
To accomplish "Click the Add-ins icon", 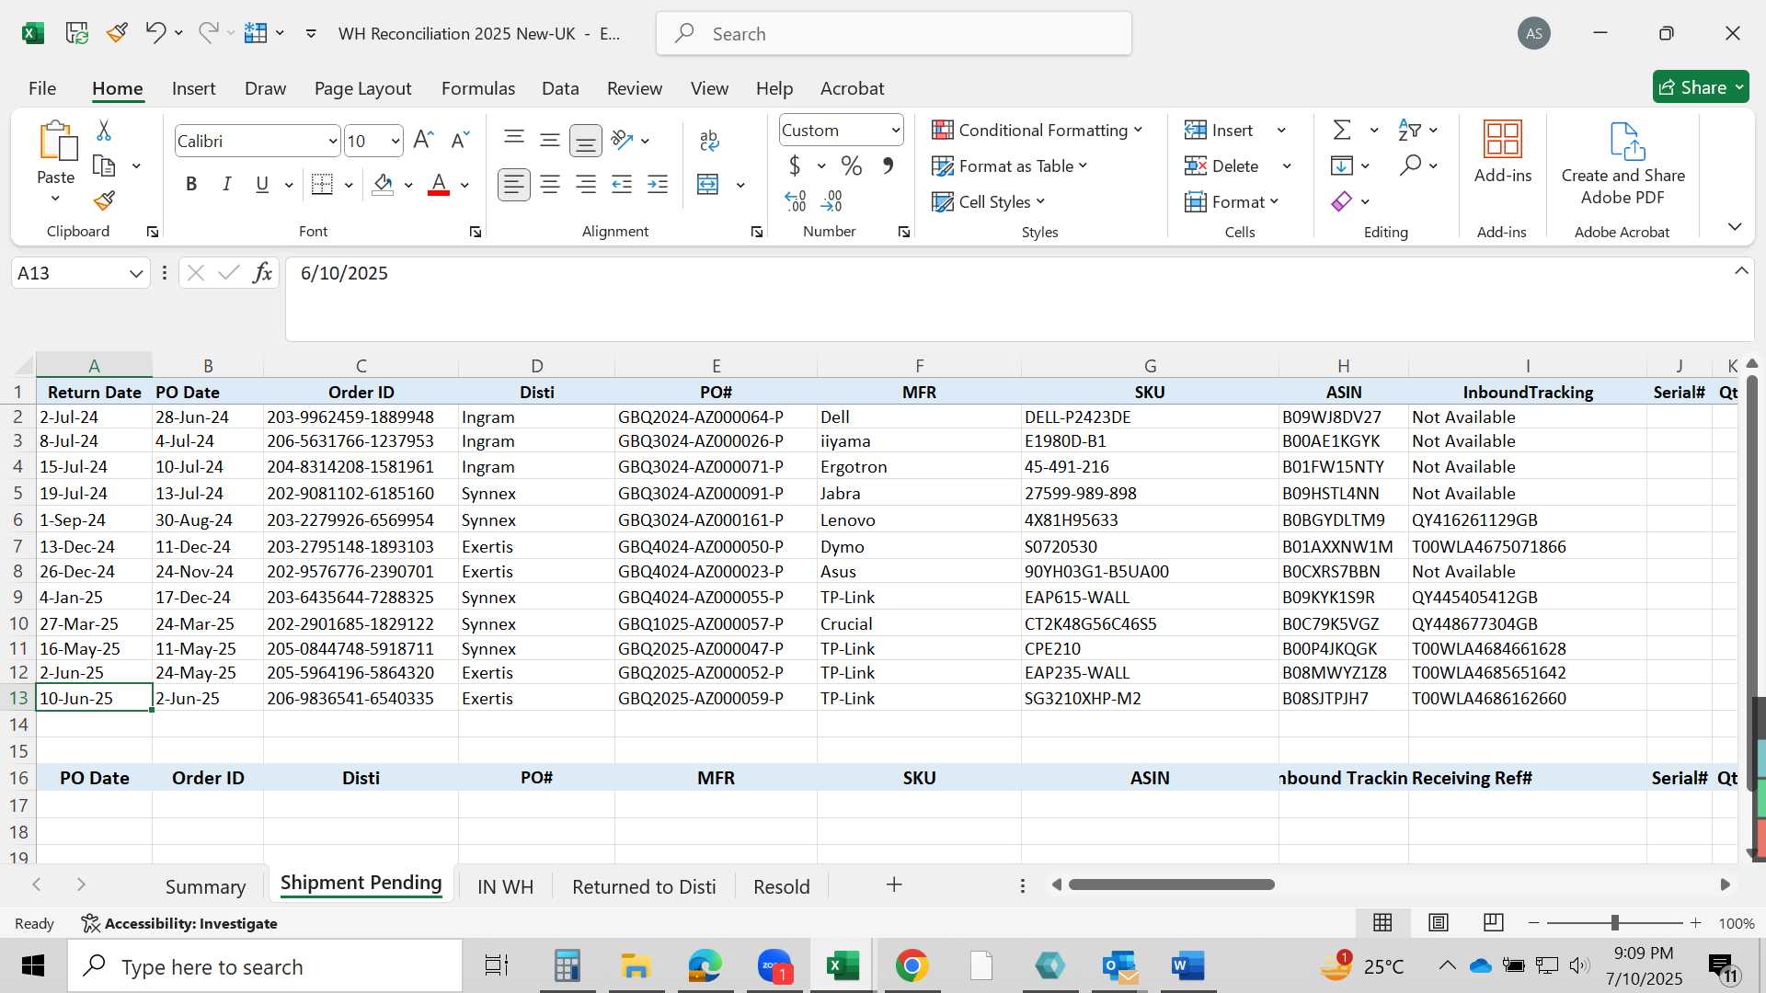I will [1503, 153].
